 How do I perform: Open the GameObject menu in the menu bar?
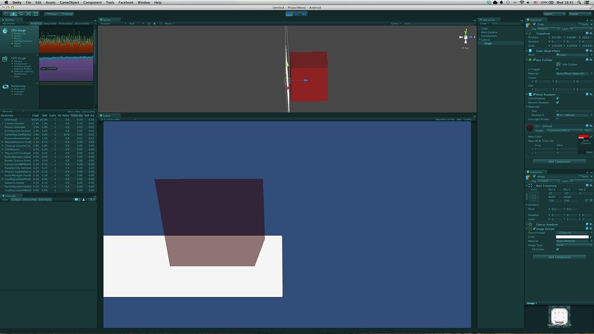point(68,2)
